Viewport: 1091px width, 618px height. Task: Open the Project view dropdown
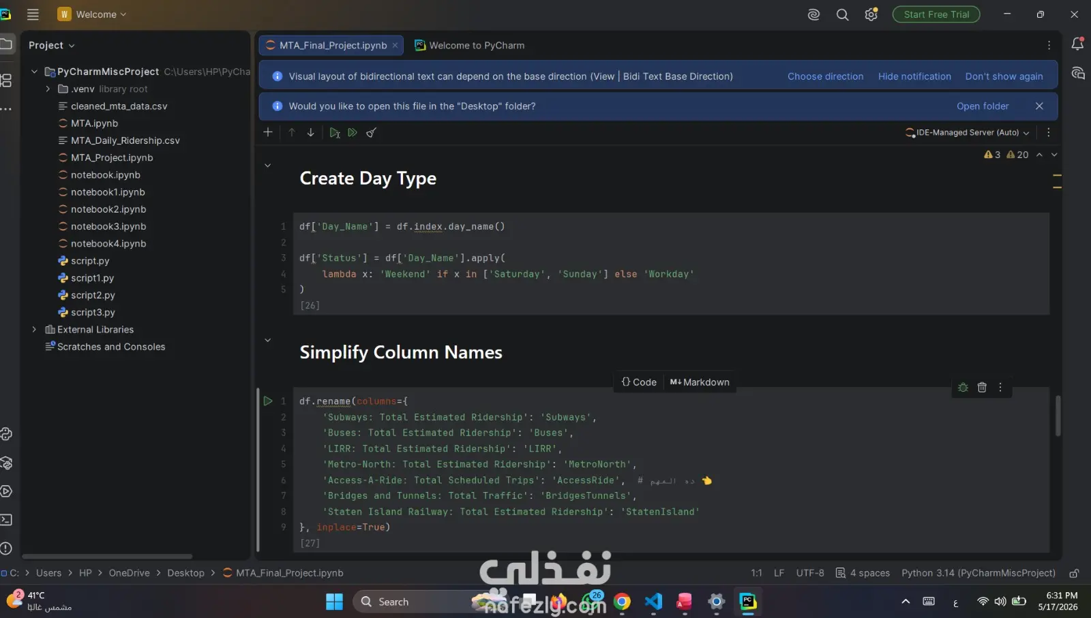[x=52, y=45]
